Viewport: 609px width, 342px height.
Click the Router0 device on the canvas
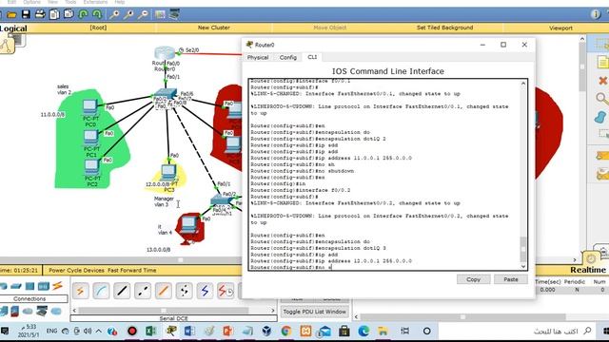click(165, 53)
